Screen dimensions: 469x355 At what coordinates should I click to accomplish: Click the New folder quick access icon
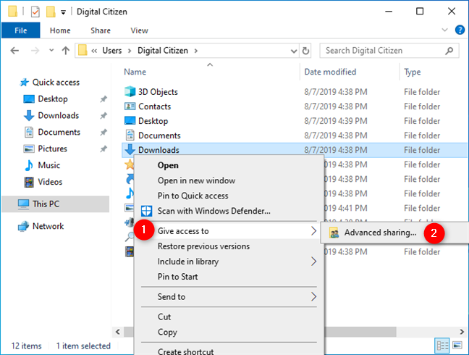pyautogui.click(x=51, y=12)
